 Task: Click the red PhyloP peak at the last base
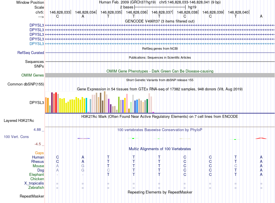(x=261, y=138)
